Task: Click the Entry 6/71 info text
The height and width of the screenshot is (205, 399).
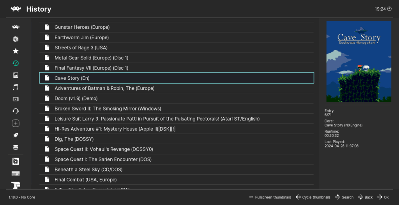Action: pyautogui.click(x=330, y=113)
